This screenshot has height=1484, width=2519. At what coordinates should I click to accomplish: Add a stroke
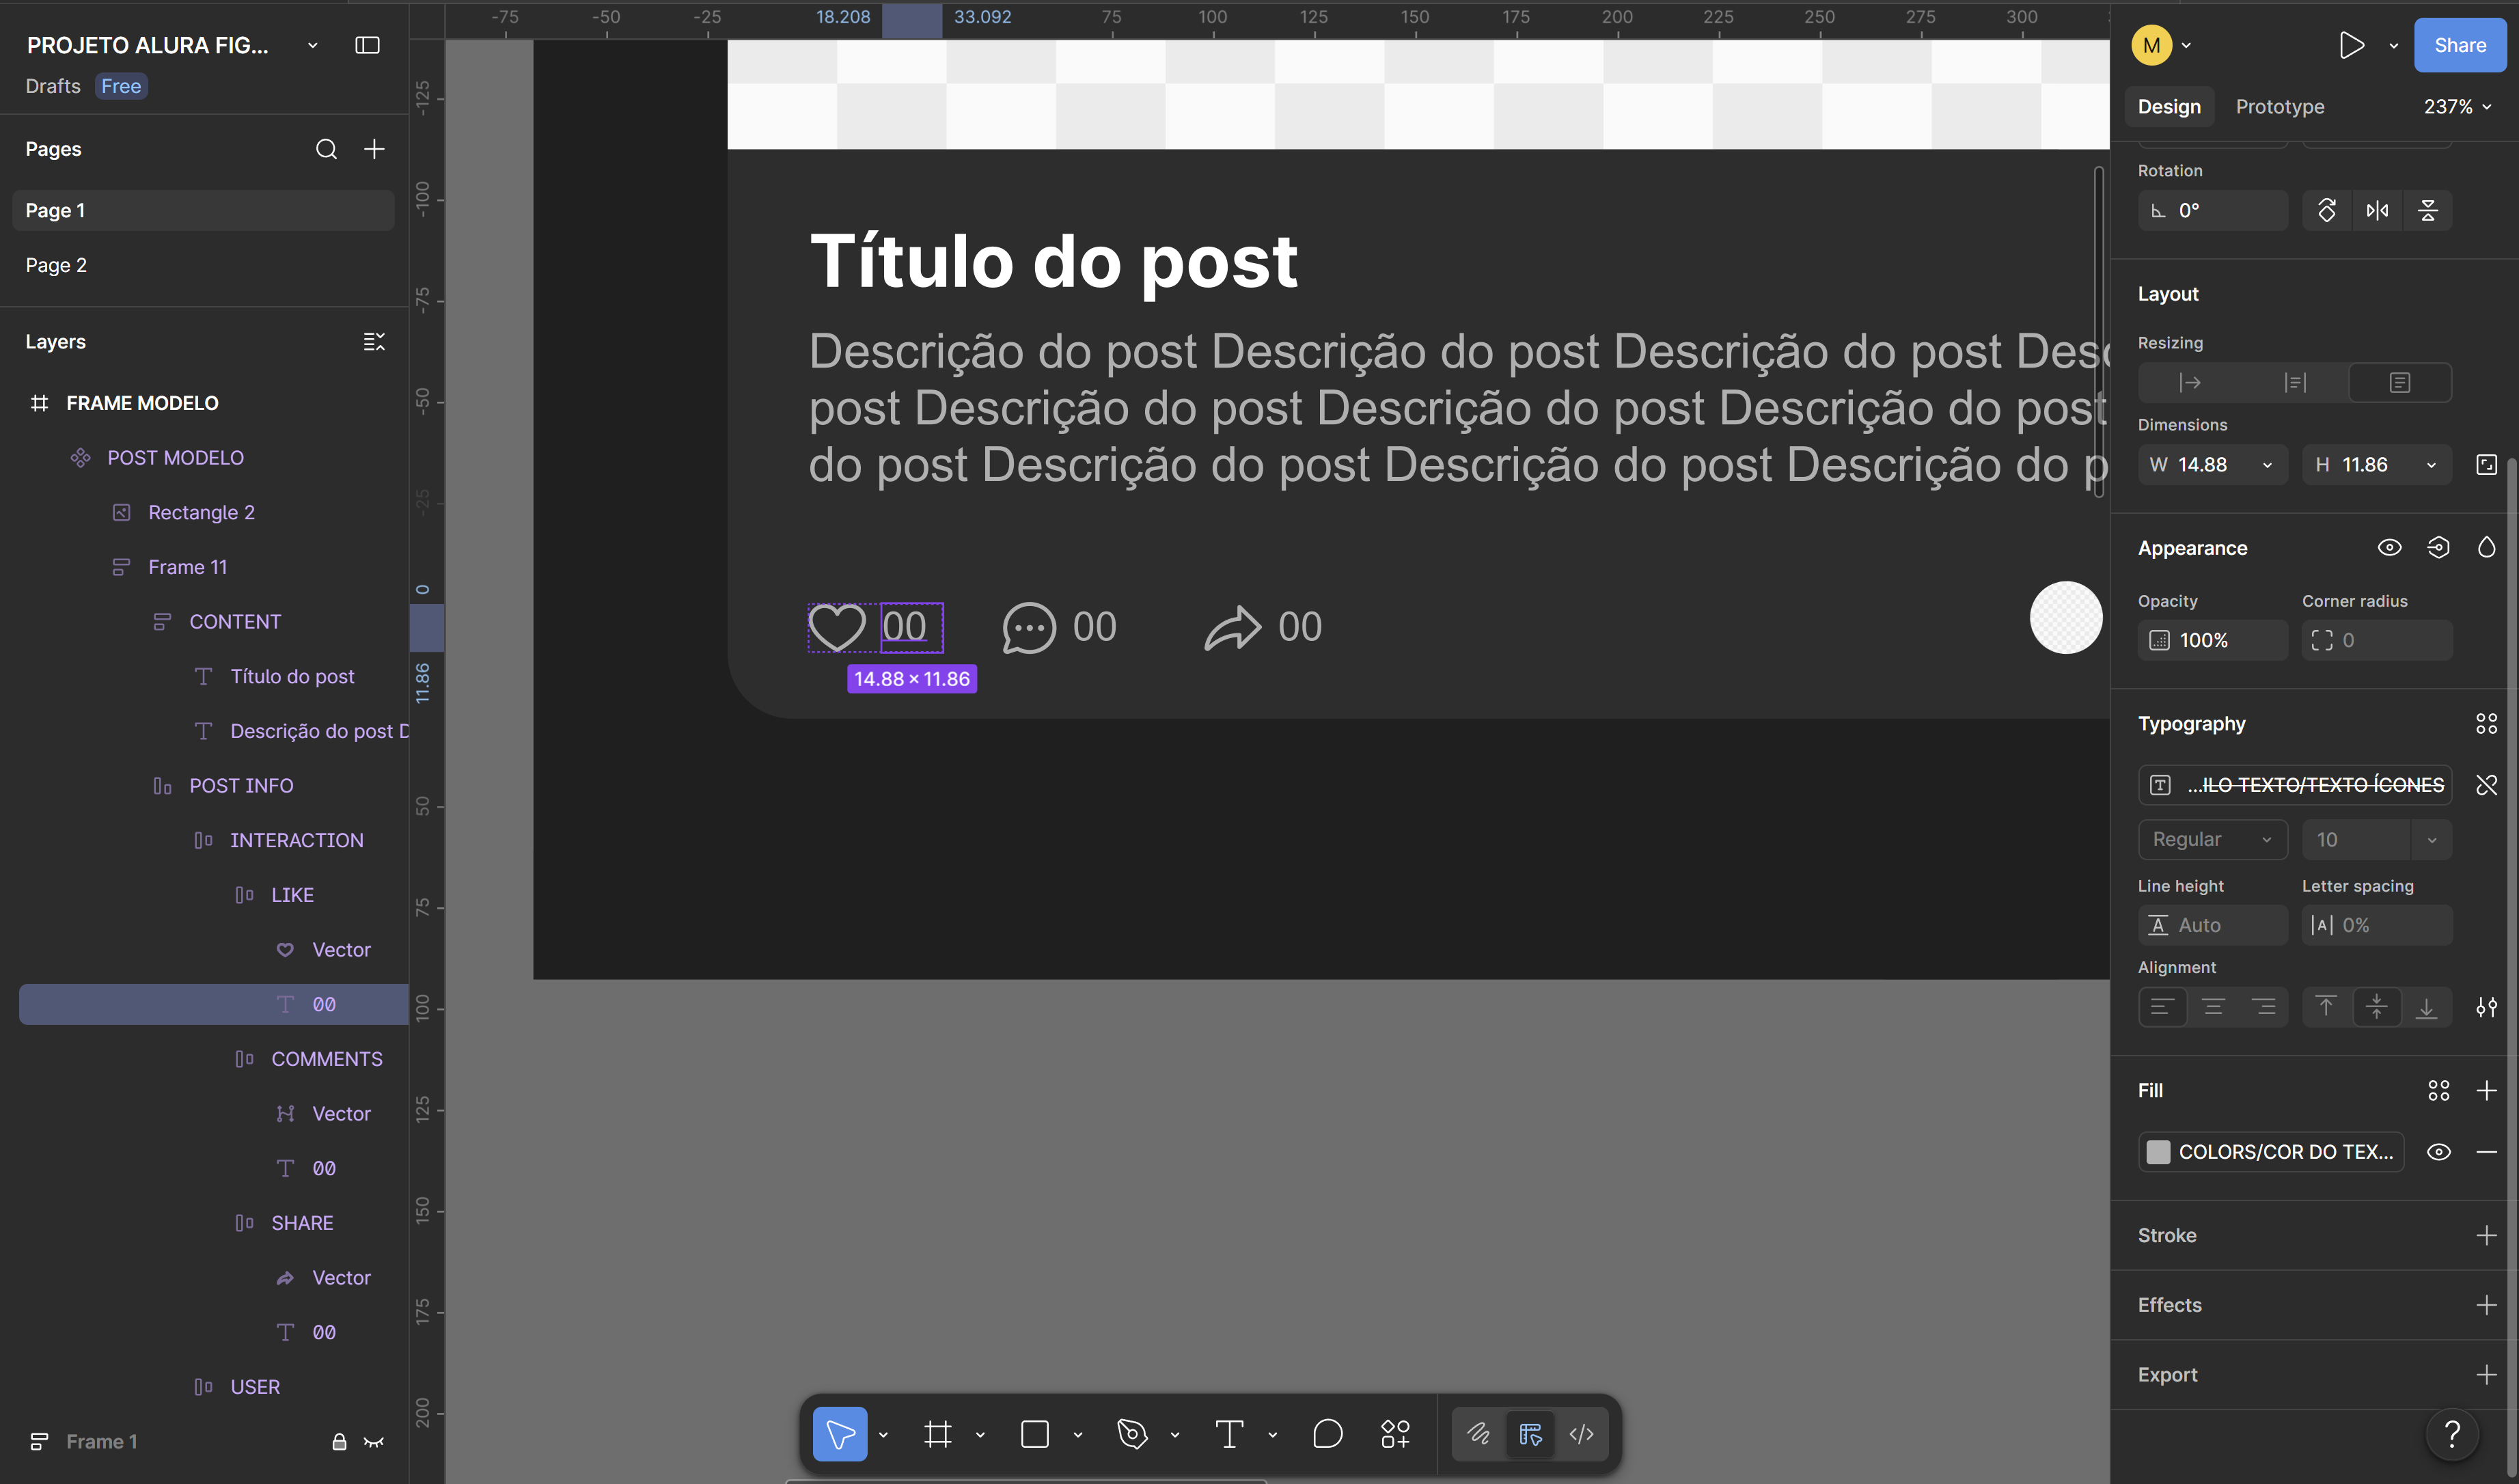2486,1236
